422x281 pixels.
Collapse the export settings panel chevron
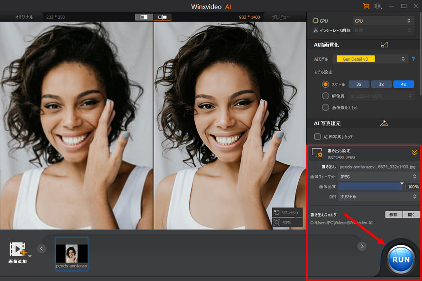tap(414, 153)
